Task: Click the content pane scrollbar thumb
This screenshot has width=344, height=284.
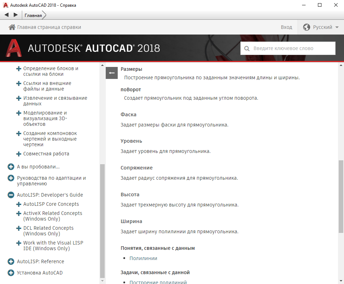Action: pyautogui.click(x=341, y=197)
